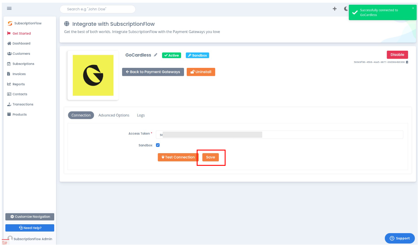Click the Reports chart icon
Image resolution: width=419 pixels, height=245 pixels.
click(9, 84)
